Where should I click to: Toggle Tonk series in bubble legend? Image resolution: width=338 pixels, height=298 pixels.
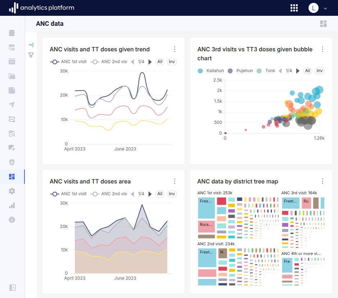(x=266, y=71)
